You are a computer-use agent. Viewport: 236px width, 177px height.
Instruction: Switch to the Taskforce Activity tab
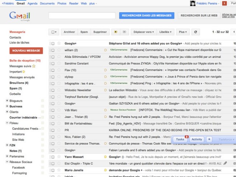click(x=197, y=139)
